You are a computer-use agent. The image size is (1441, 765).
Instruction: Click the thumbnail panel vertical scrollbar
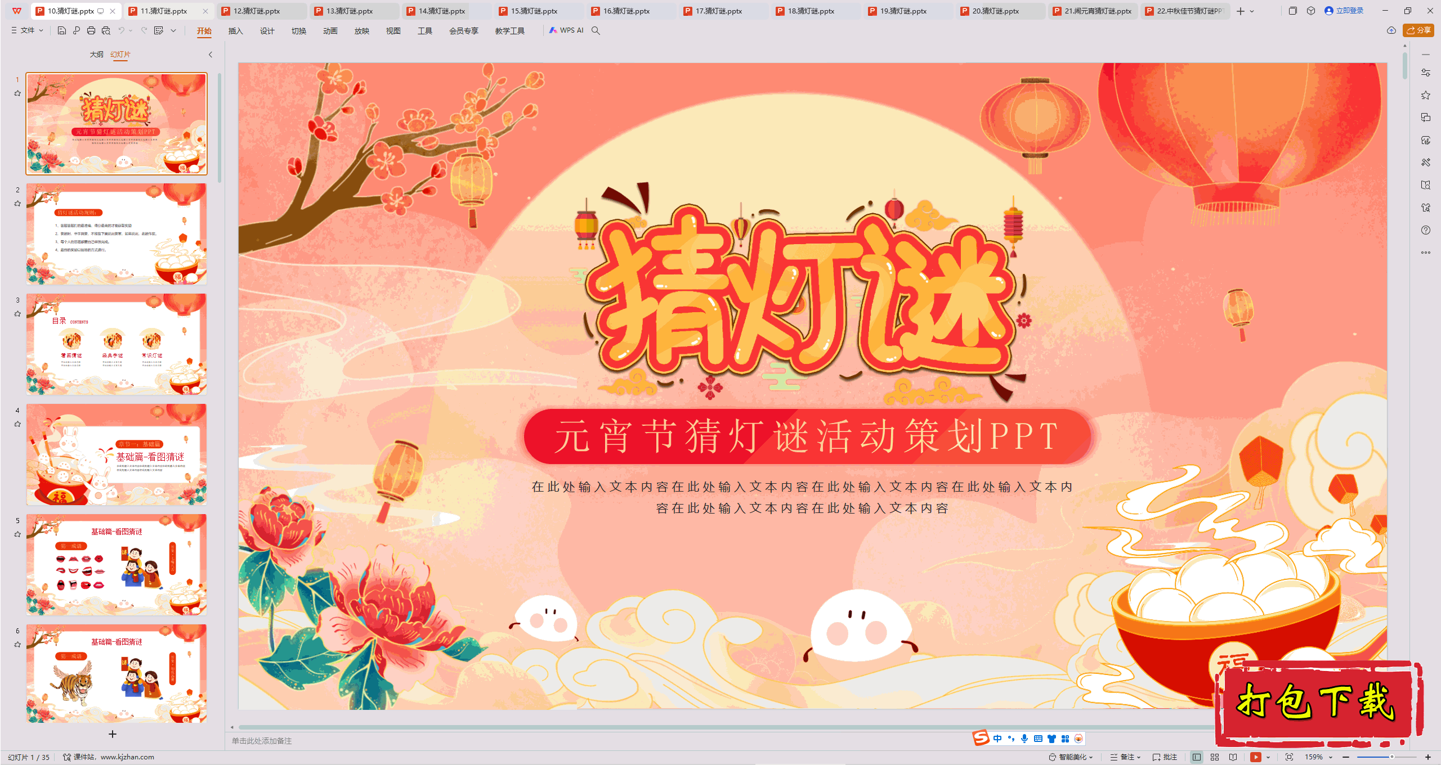click(220, 127)
